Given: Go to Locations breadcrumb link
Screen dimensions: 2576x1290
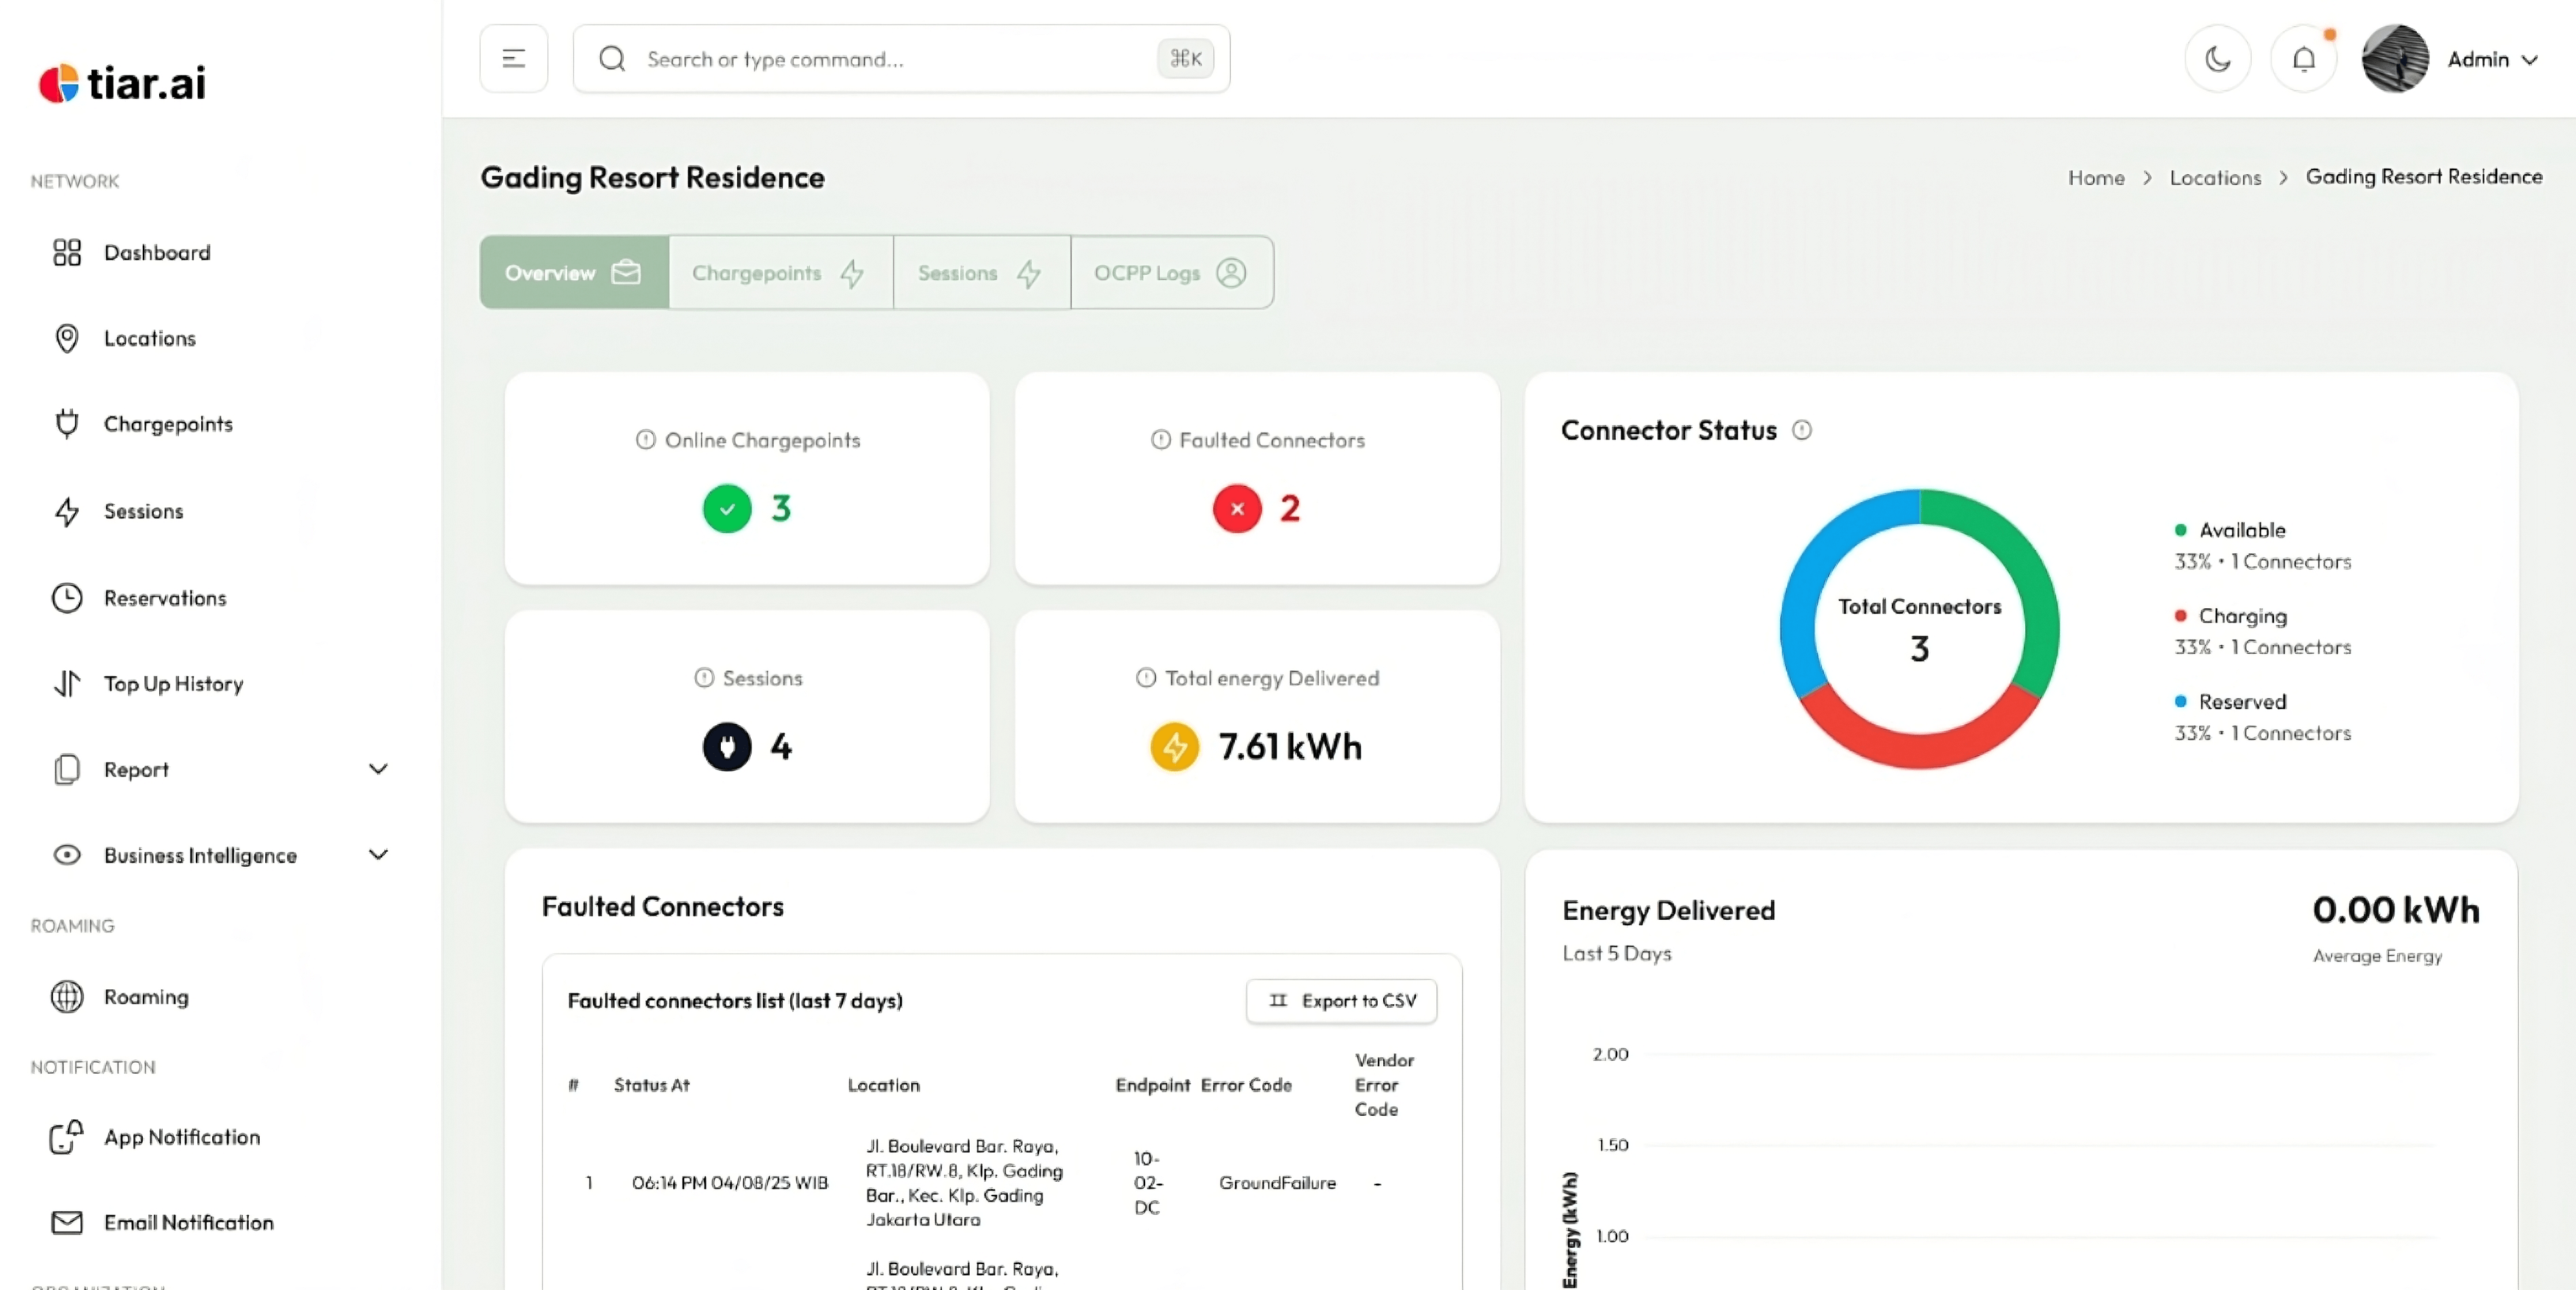Looking at the screenshot, I should coord(2214,177).
